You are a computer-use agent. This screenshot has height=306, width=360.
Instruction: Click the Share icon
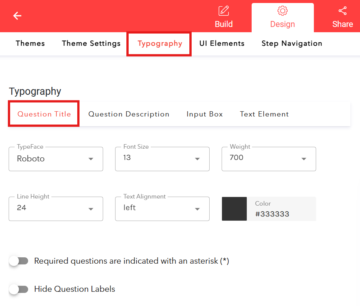(342, 10)
